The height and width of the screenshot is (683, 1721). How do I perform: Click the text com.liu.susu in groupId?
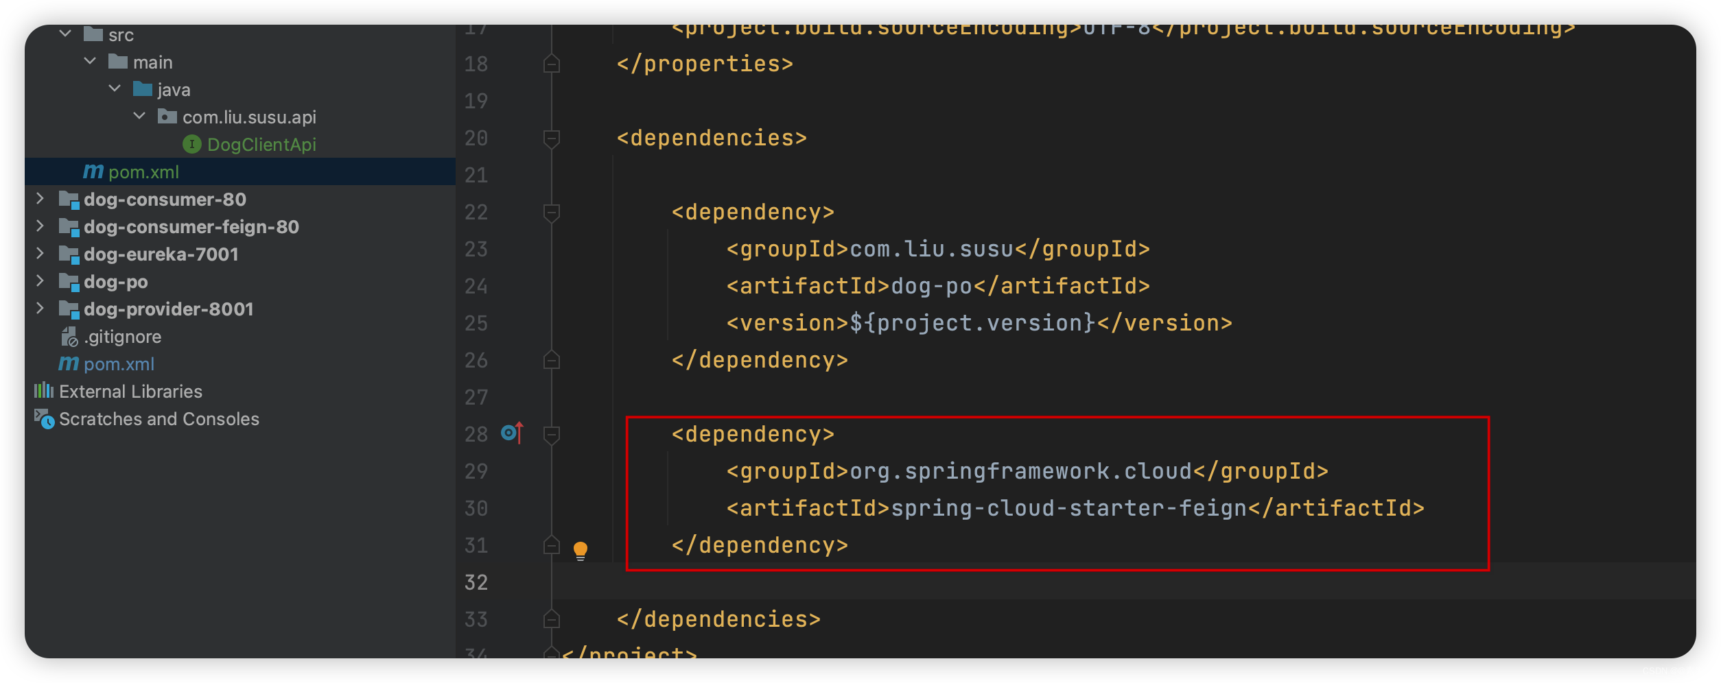tap(932, 249)
